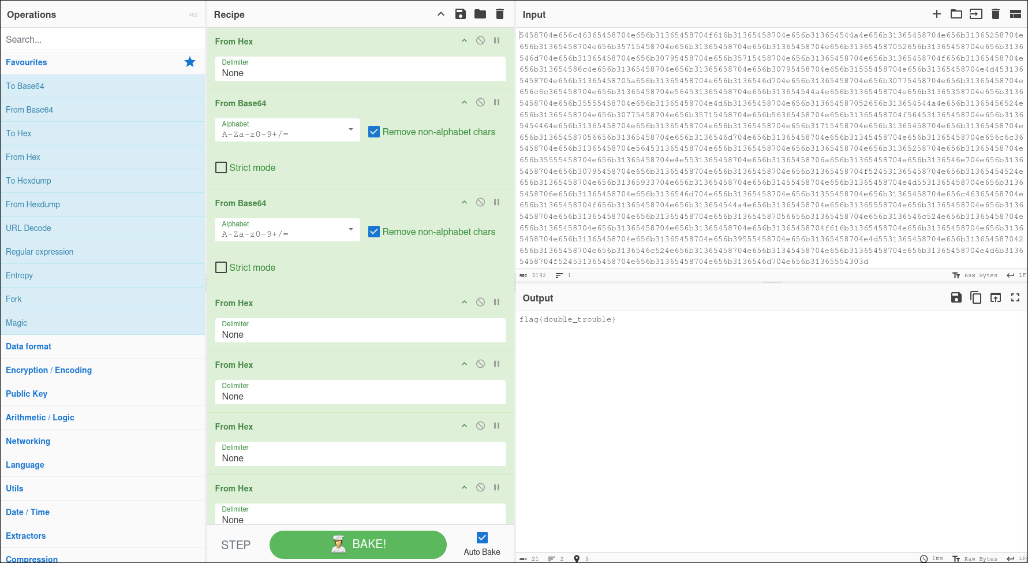
Task: Open a file as input
Action: (x=956, y=14)
